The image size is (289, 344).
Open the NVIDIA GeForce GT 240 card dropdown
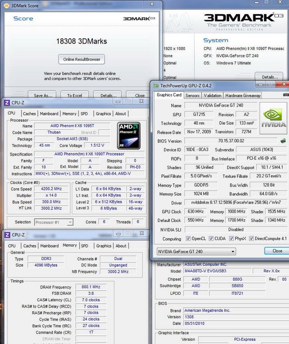[196, 251]
